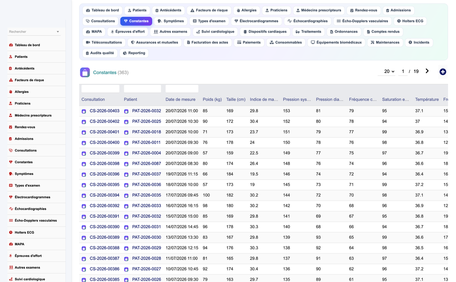Click icon beside CS-2026-00403 consultation link
The width and height of the screenshot is (456, 282).
coord(84,111)
